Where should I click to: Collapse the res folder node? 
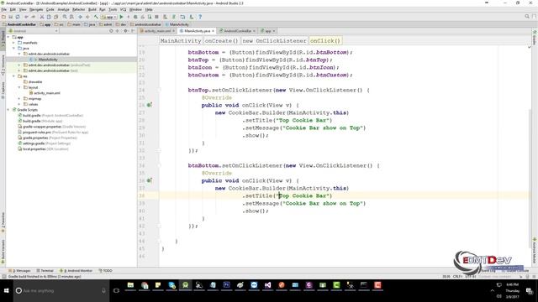tap(13, 76)
